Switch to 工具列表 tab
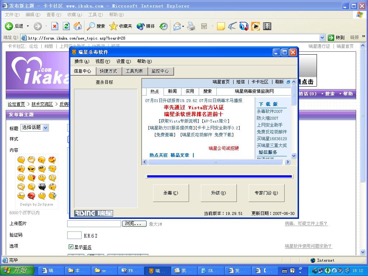368x276 pixels. pyautogui.click(x=134, y=71)
